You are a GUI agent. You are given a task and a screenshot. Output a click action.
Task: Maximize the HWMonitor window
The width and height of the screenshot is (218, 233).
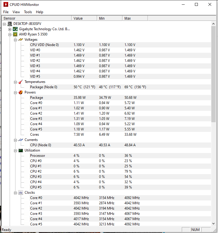click(196, 4)
